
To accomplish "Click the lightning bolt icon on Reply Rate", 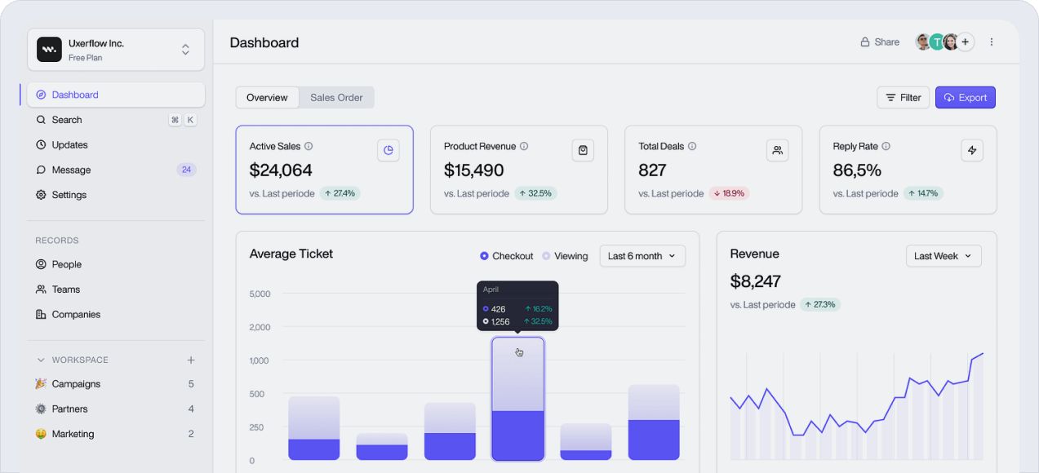I will point(971,150).
